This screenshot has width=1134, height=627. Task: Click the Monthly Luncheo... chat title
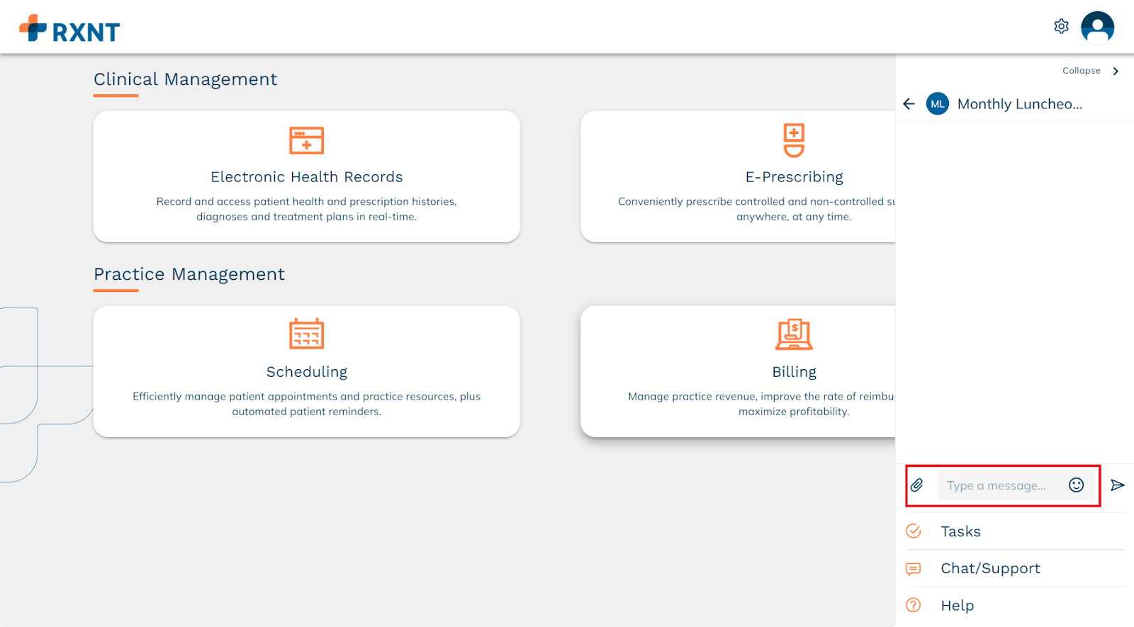point(1019,104)
